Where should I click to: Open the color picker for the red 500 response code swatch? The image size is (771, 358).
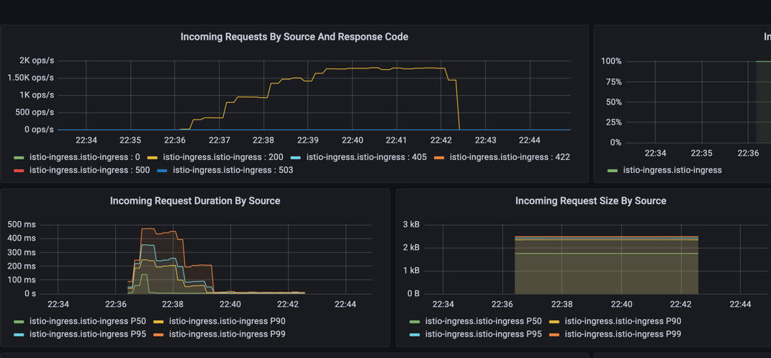[19, 171]
